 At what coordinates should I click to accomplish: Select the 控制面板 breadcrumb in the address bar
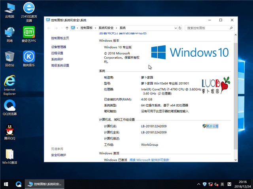tap(87, 28)
